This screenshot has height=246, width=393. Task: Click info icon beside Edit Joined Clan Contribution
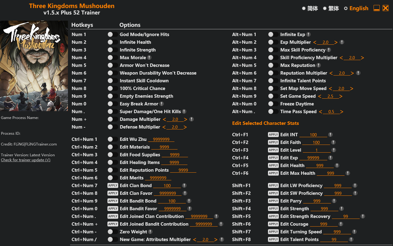pos(216,216)
